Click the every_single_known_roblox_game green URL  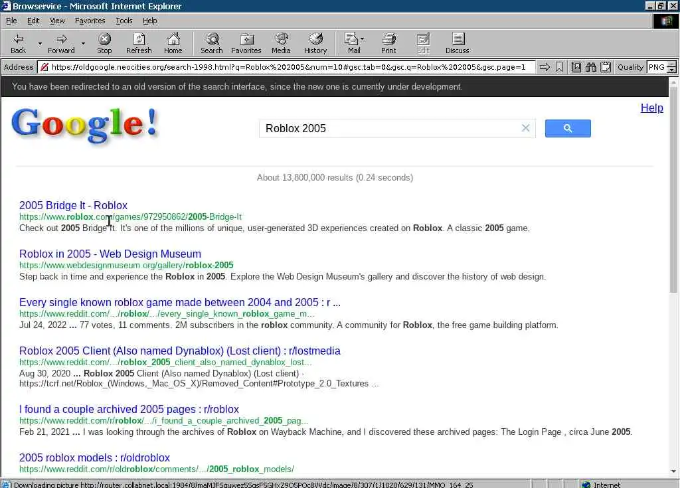pos(167,313)
